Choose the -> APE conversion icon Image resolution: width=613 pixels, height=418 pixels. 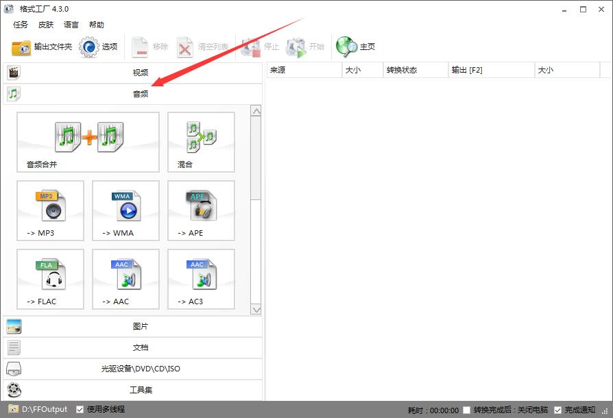pos(202,211)
